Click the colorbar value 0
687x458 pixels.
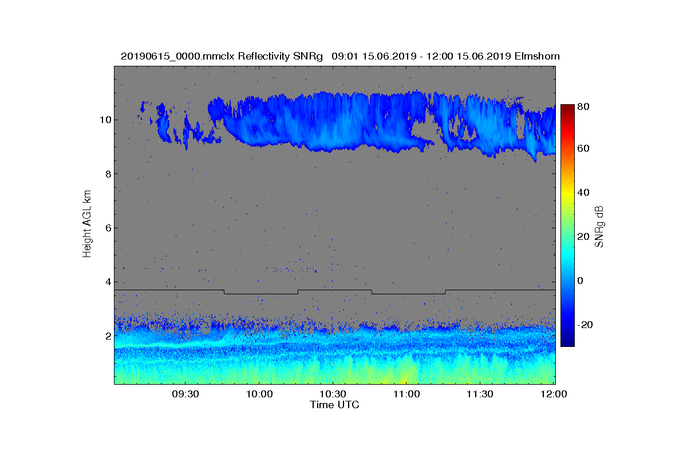(582, 281)
